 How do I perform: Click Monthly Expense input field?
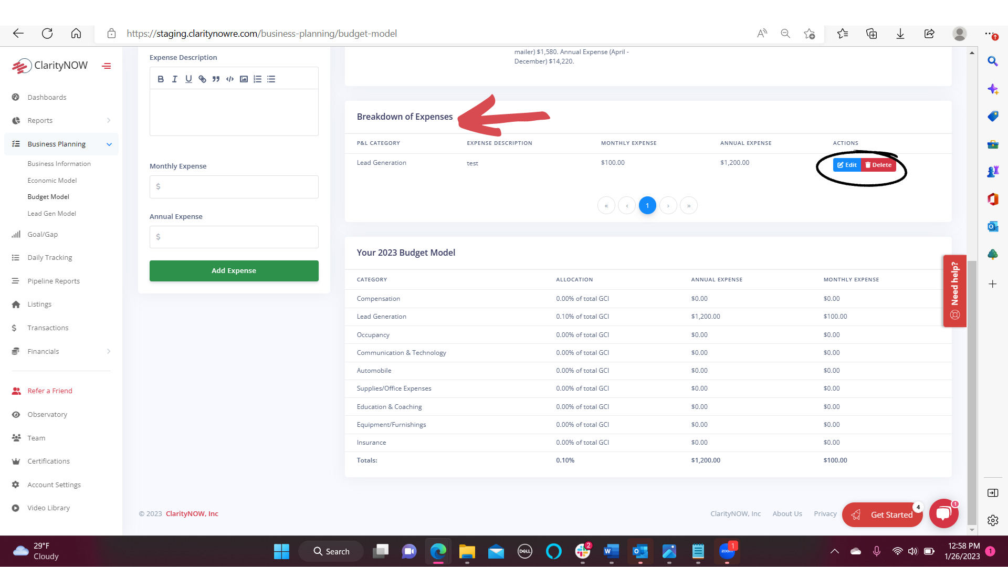[234, 187]
